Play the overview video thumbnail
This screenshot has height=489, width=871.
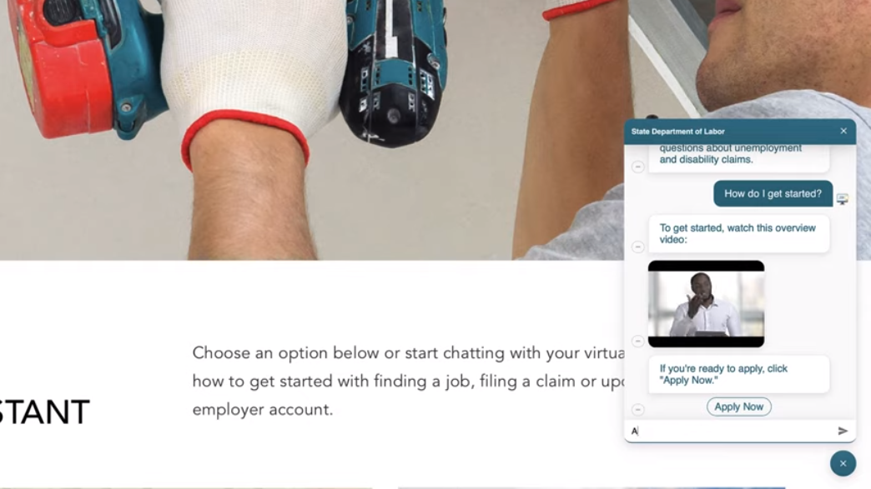point(706,304)
